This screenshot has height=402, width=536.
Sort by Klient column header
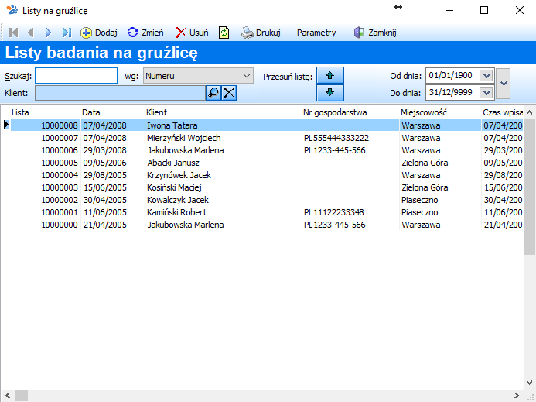click(x=156, y=112)
